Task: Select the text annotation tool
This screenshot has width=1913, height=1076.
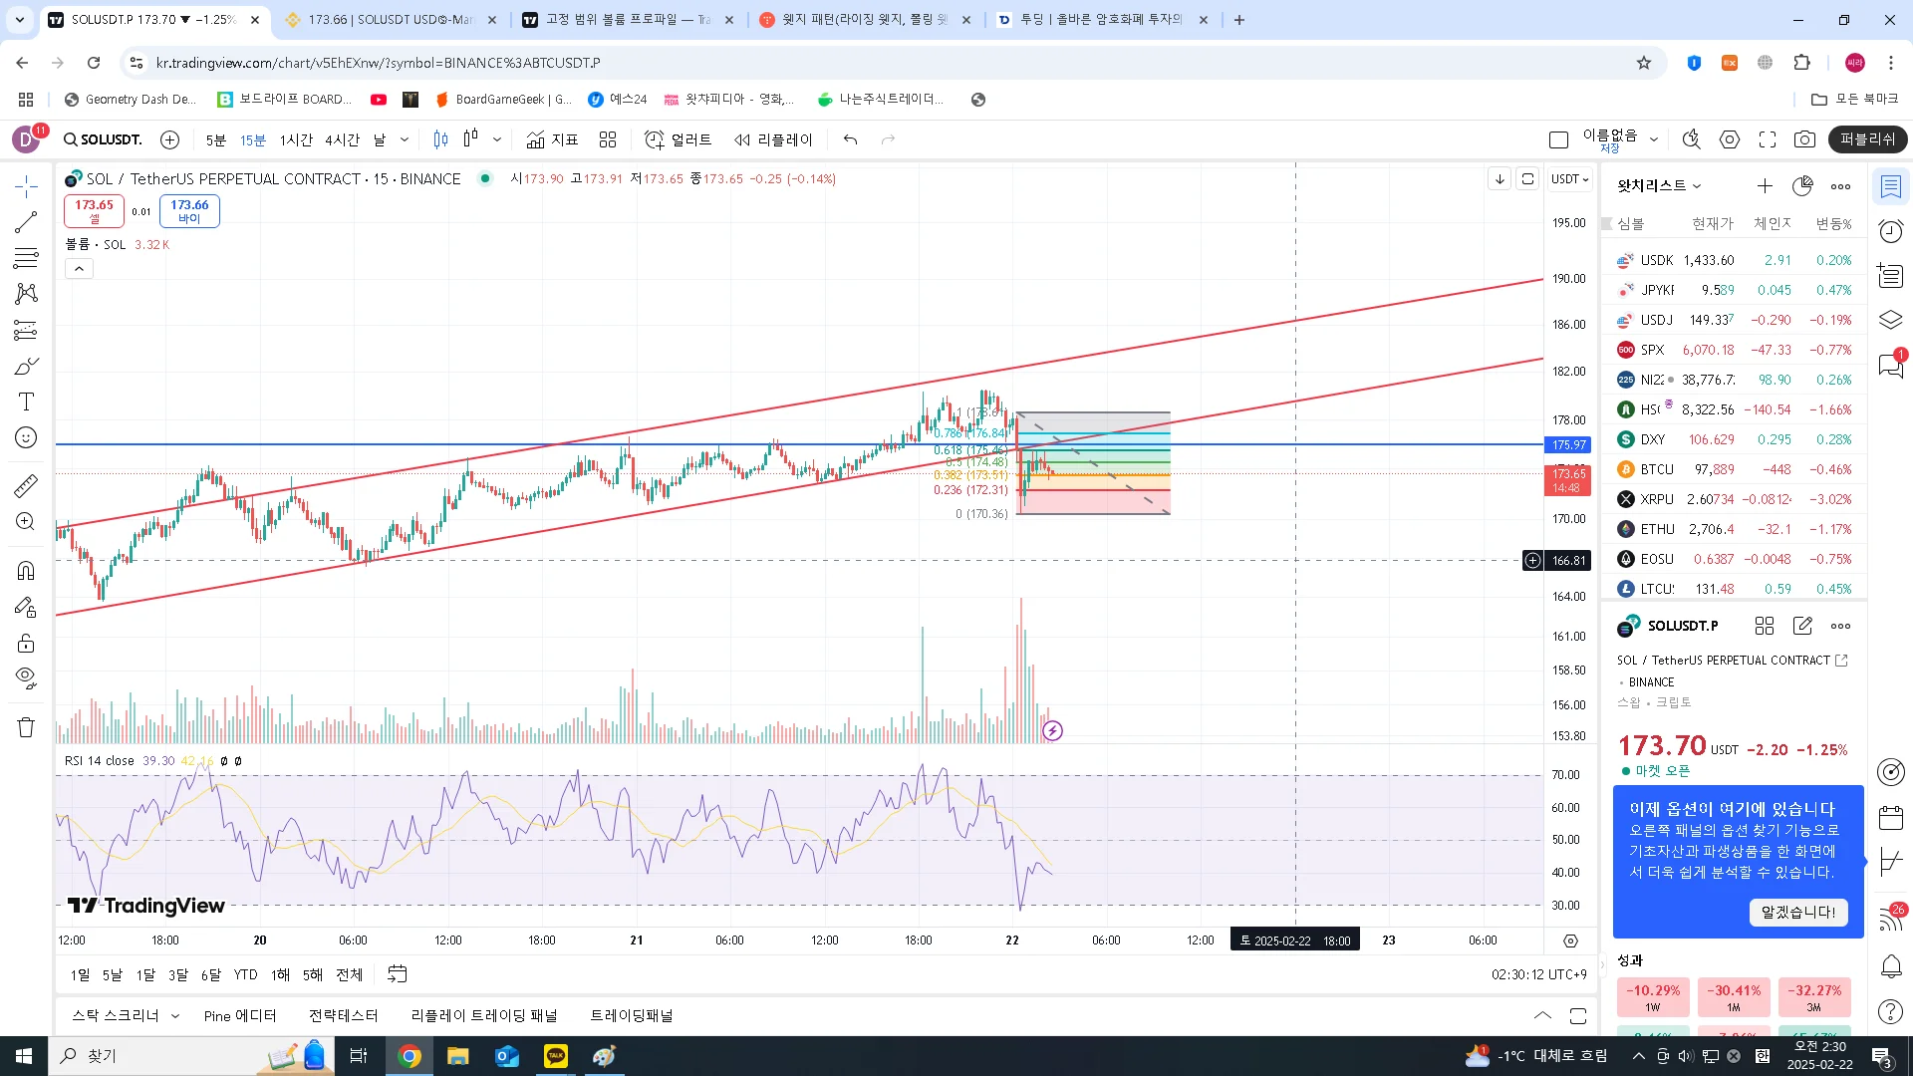Action: coord(26,402)
